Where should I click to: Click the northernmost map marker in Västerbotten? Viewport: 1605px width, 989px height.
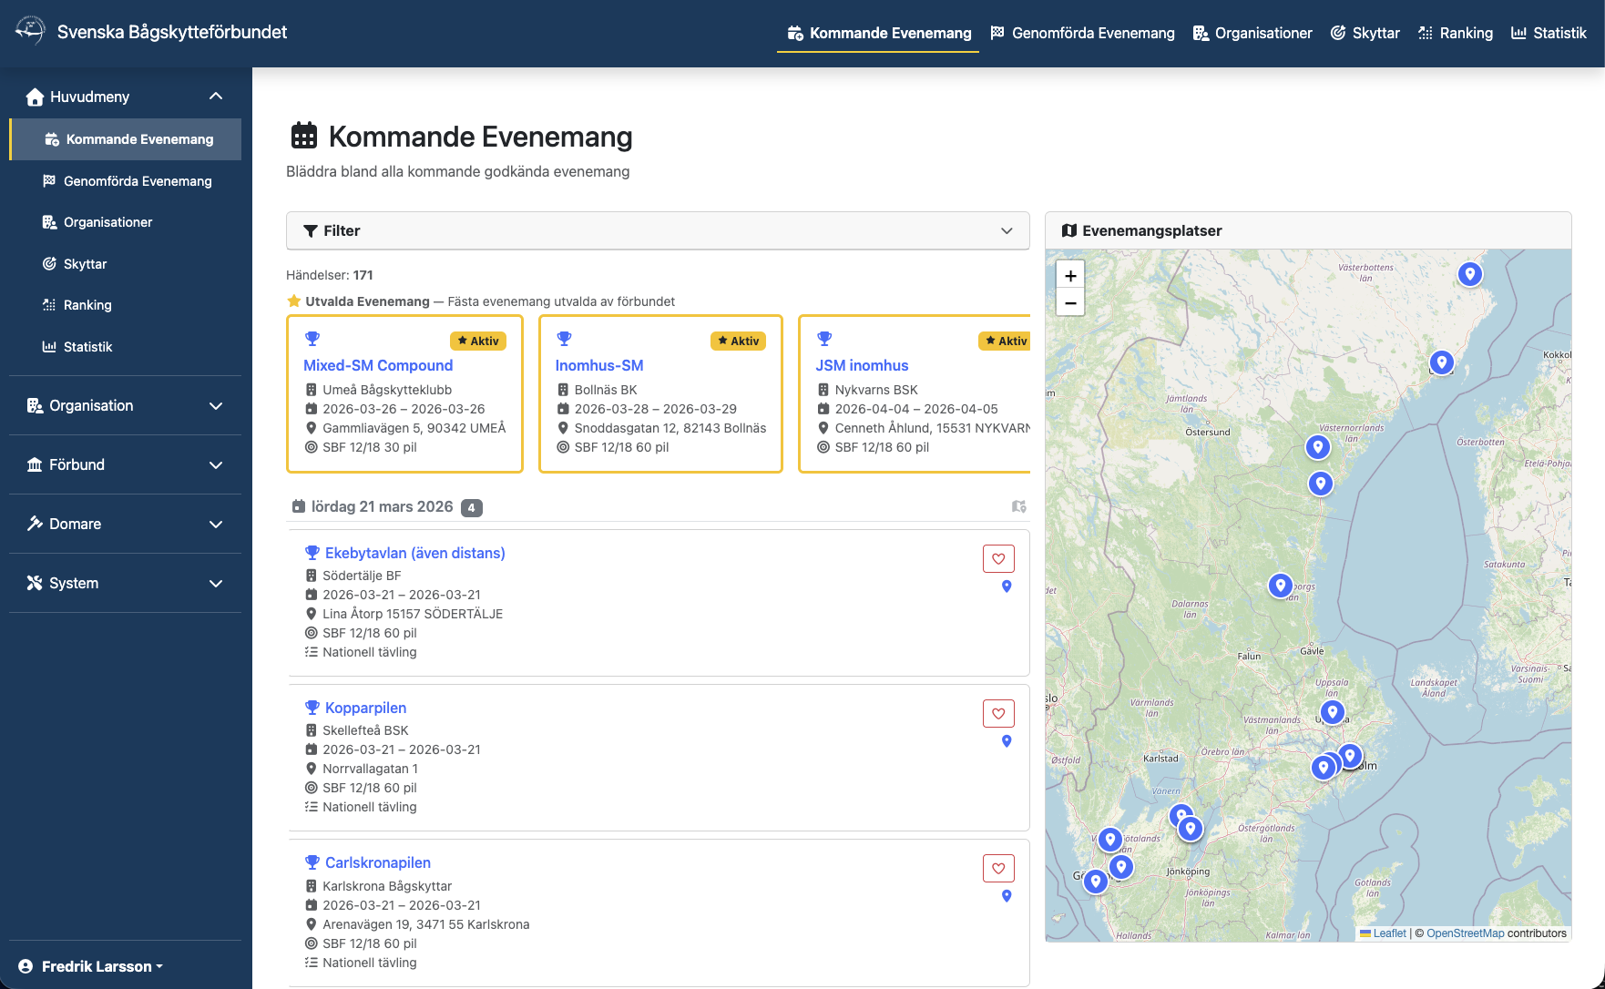1469,273
